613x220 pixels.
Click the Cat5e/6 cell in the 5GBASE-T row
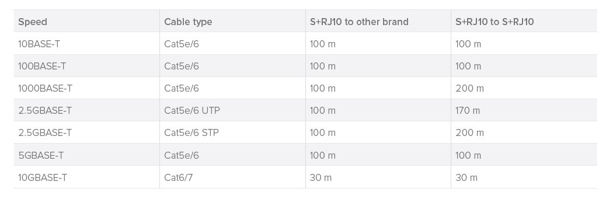182,156
